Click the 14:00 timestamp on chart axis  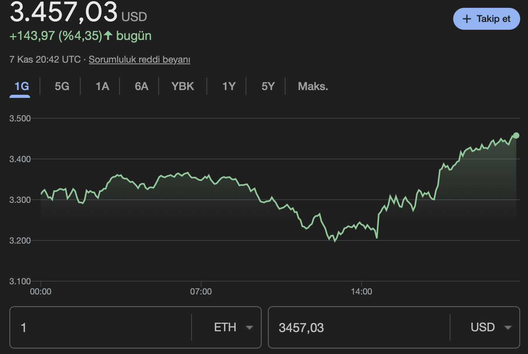point(362,291)
